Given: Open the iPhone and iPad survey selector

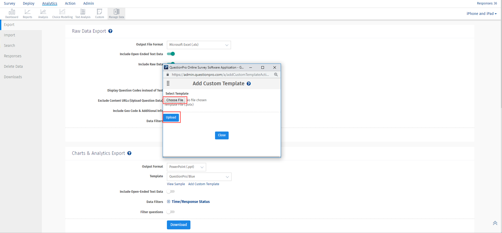Looking at the screenshot, I should coord(481,14).
